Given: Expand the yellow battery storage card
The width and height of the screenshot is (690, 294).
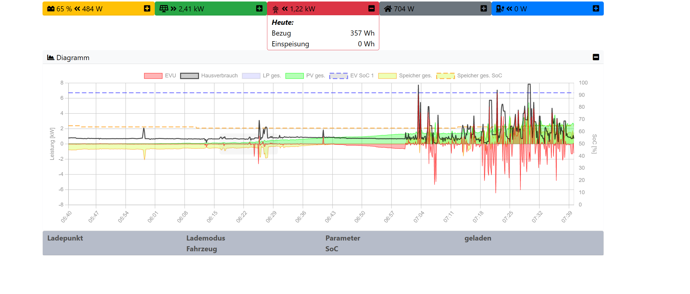Looking at the screenshot, I should (147, 8).
